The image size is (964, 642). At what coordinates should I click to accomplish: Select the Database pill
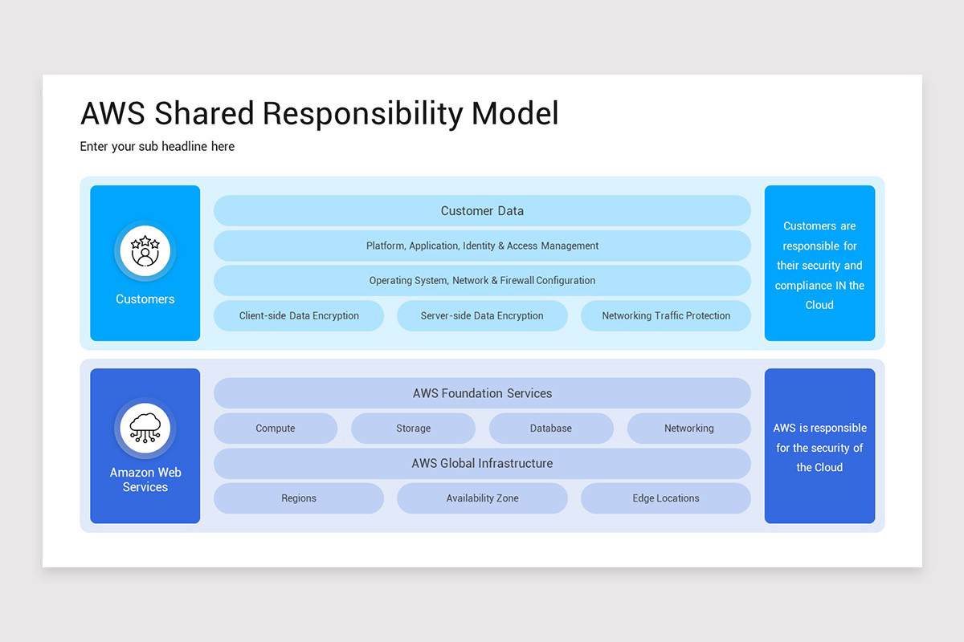pyautogui.click(x=551, y=428)
